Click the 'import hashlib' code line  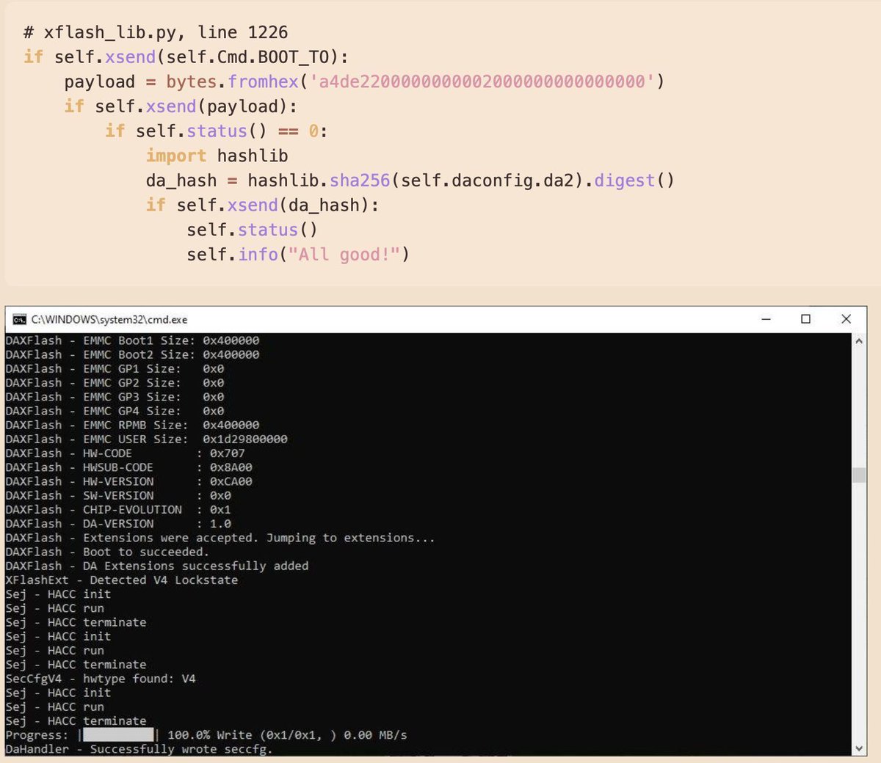[x=217, y=156]
